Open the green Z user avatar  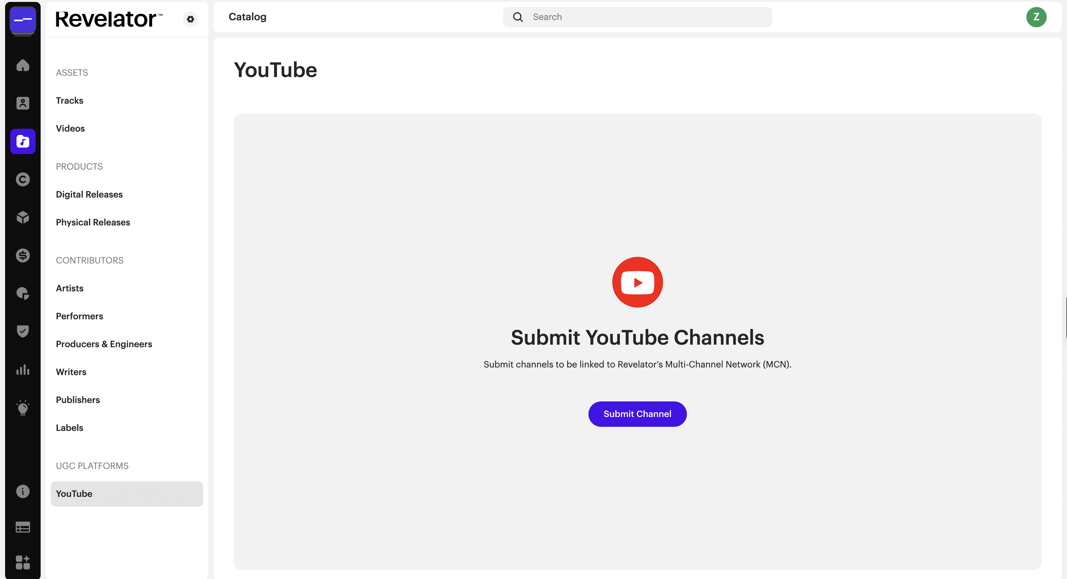click(x=1036, y=17)
